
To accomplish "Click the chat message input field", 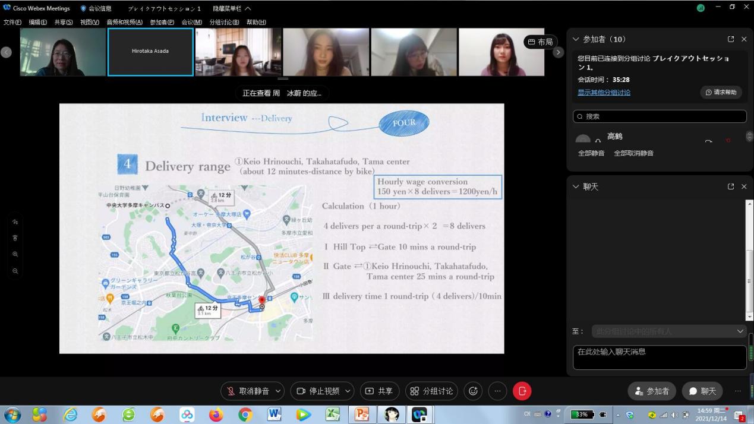I will [x=659, y=357].
